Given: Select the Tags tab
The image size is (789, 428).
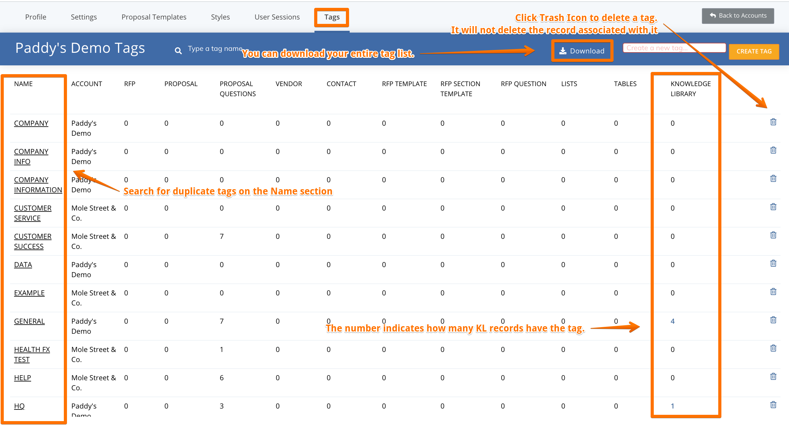Looking at the screenshot, I should (332, 17).
